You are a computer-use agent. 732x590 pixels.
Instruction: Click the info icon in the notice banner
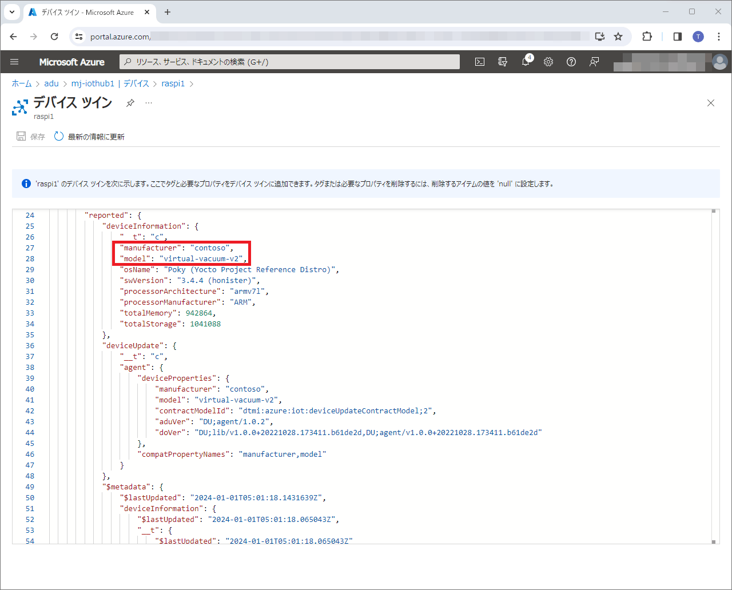tap(26, 184)
